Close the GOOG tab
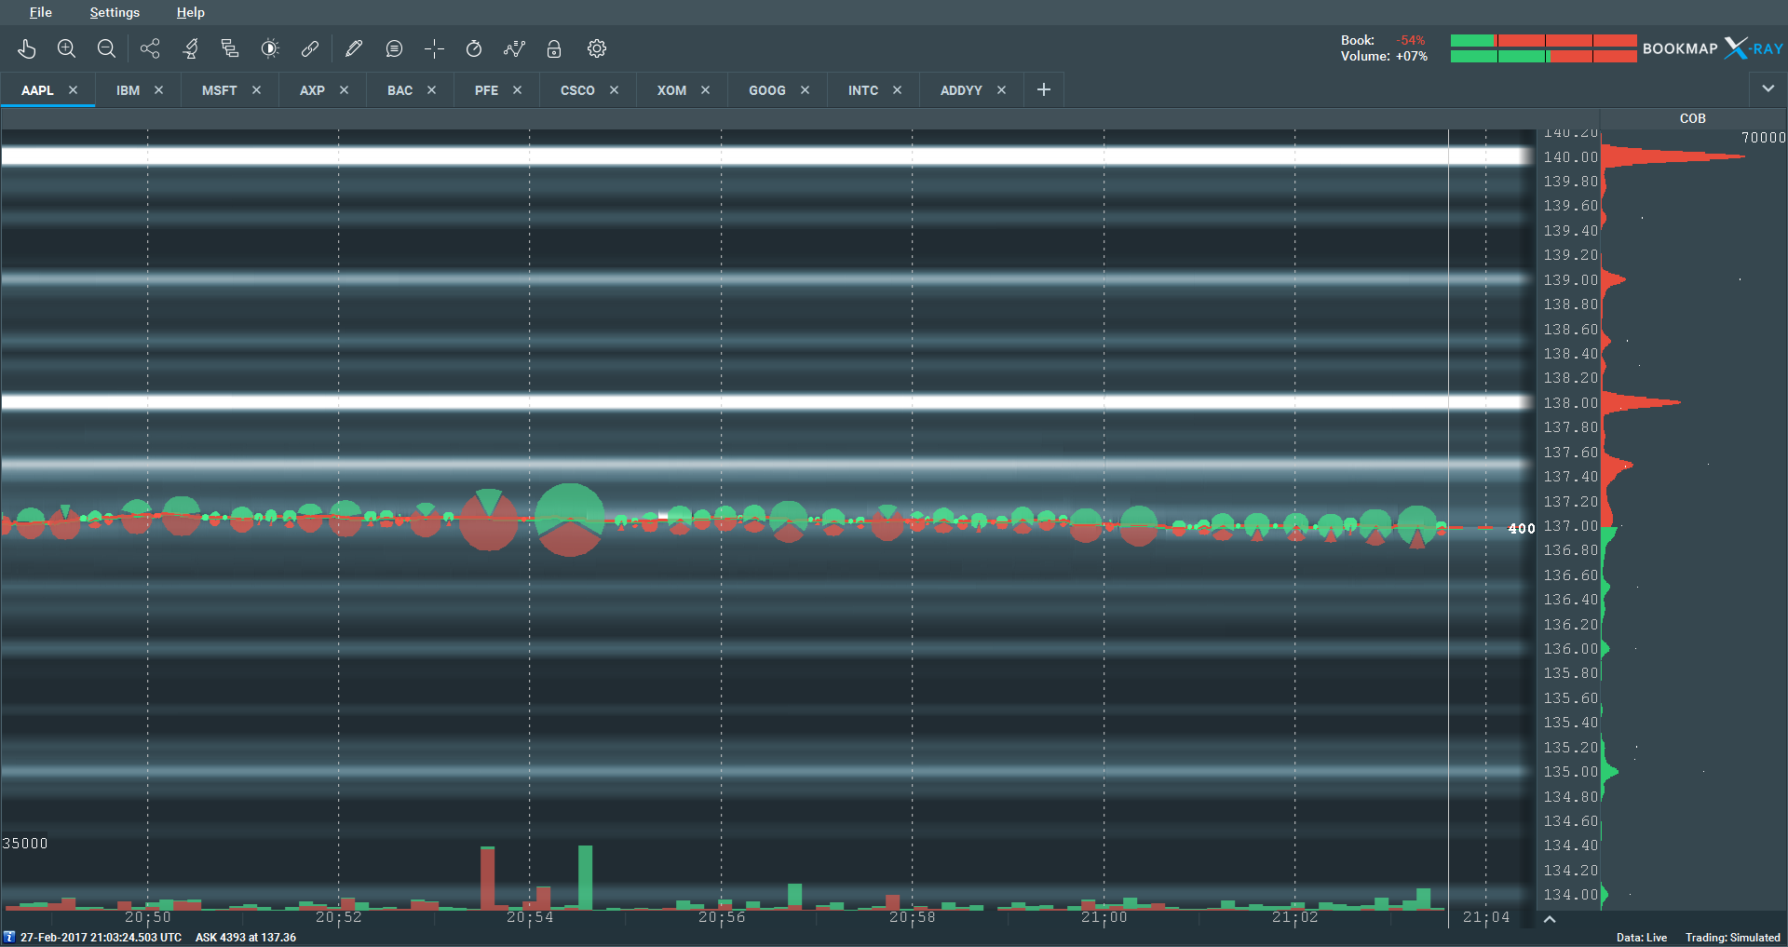The height and width of the screenshot is (947, 1788). coord(805,90)
